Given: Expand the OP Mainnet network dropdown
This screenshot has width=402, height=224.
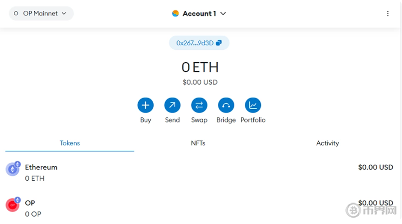Looking at the screenshot, I should (x=41, y=13).
